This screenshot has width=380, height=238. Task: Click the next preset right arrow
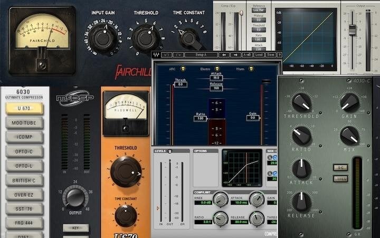click(x=235, y=55)
